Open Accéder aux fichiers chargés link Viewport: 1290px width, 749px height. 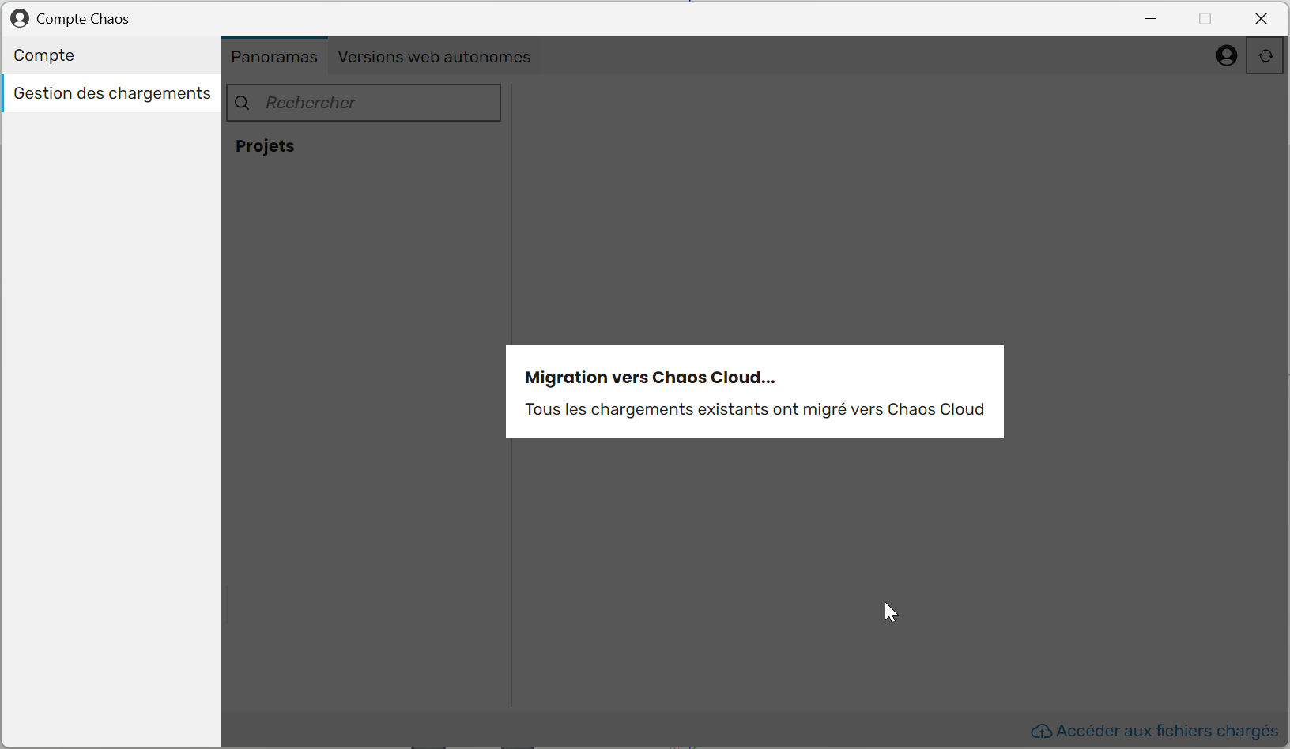pyautogui.click(x=1167, y=732)
